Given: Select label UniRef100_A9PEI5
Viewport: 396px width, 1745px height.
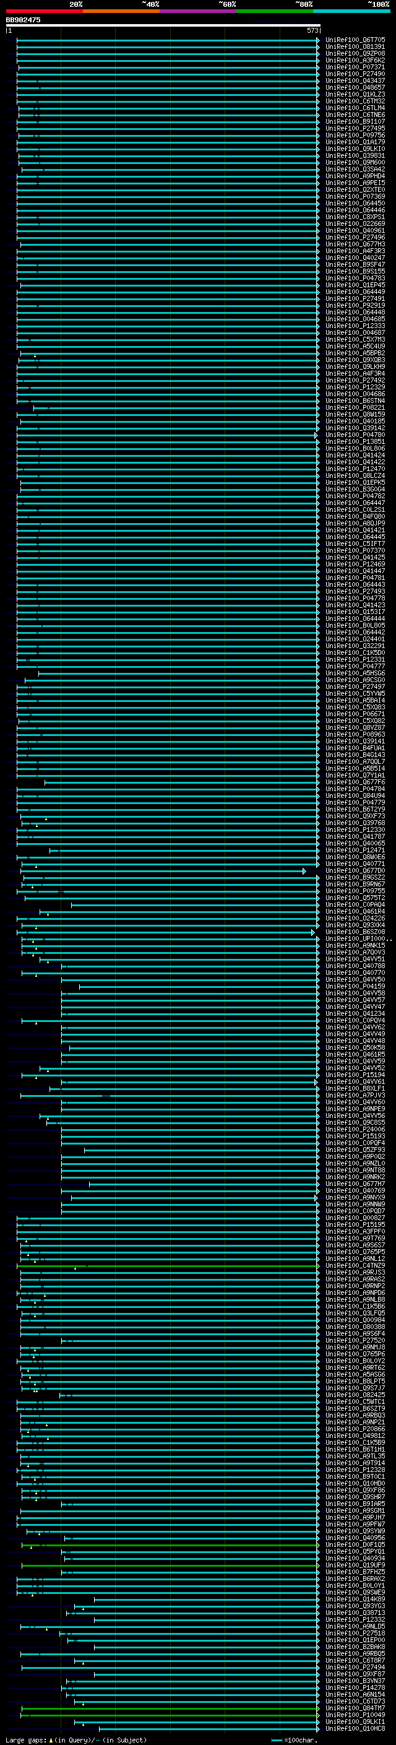Looking at the screenshot, I should tap(355, 183).
